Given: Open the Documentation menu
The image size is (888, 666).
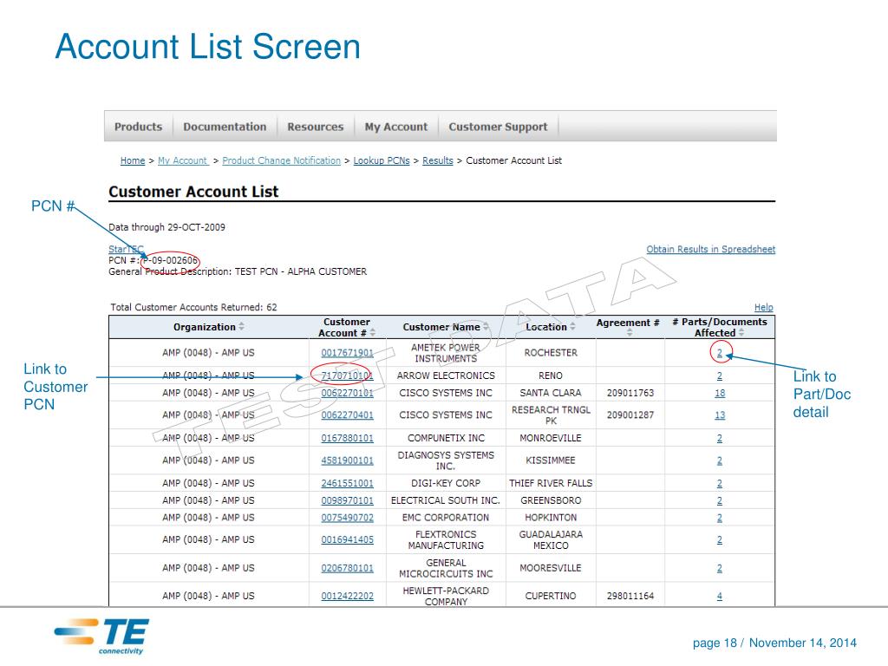Looking at the screenshot, I should (x=225, y=127).
